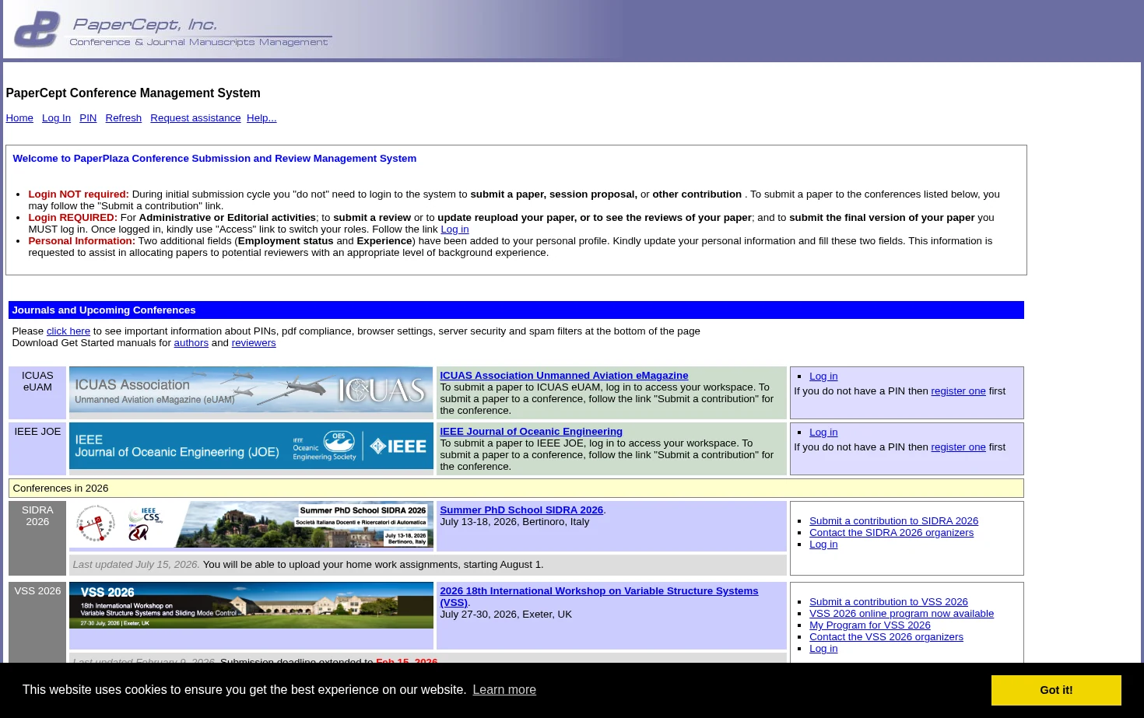The width and height of the screenshot is (1144, 718).
Task: Follow the Log in link in Login REQUIRED note
Action: click(x=454, y=229)
